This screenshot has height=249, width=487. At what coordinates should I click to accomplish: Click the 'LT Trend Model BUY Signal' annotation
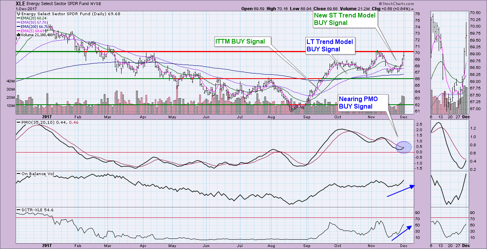(330, 45)
